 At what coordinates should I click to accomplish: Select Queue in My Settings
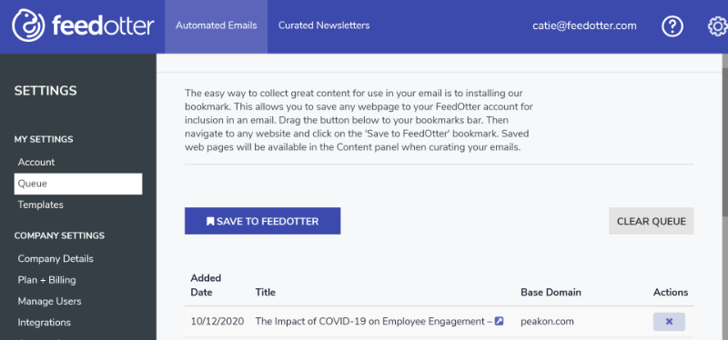point(78,184)
